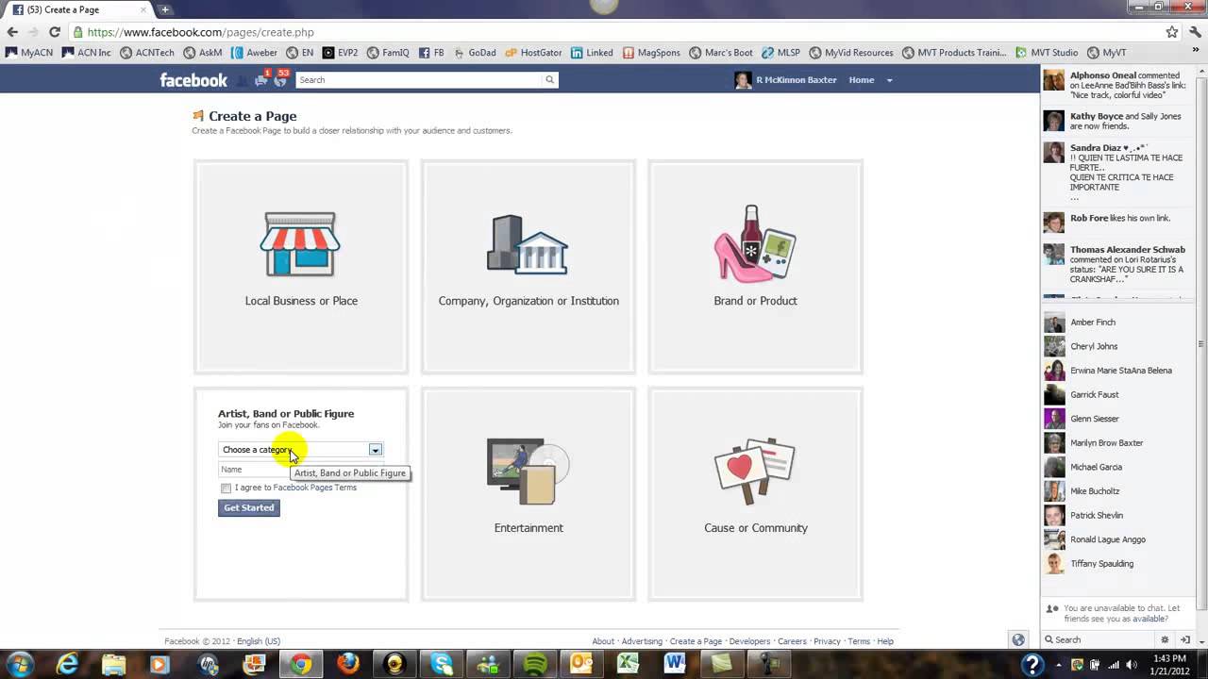Open Firefox from the taskbar
This screenshot has width=1208, height=679.
click(x=348, y=664)
